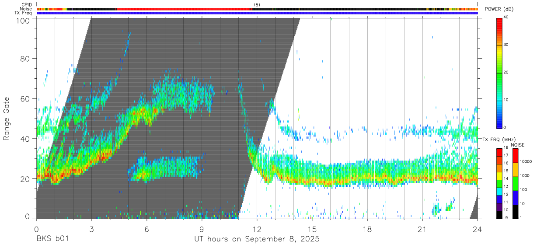Click the power color bar label '30'
537x248 pixels.
[x=506, y=45]
